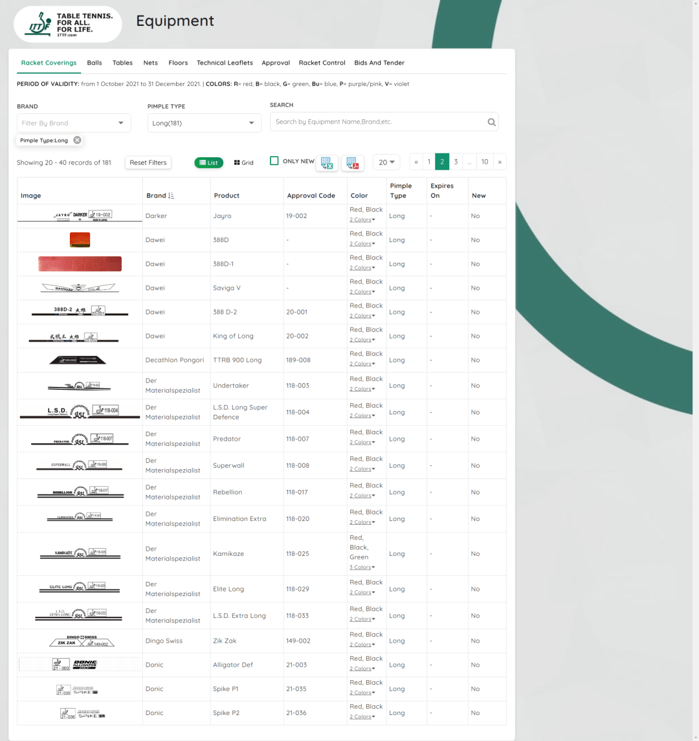Image resolution: width=699 pixels, height=741 pixels.
Task: Export the list to PDF
Action: (x=352, y=163)
